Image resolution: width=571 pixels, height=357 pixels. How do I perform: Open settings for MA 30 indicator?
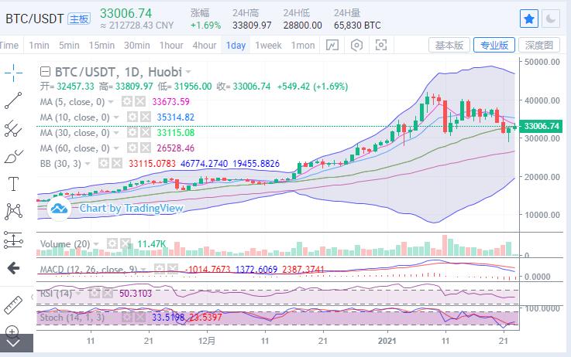click(x=132, y=133)
